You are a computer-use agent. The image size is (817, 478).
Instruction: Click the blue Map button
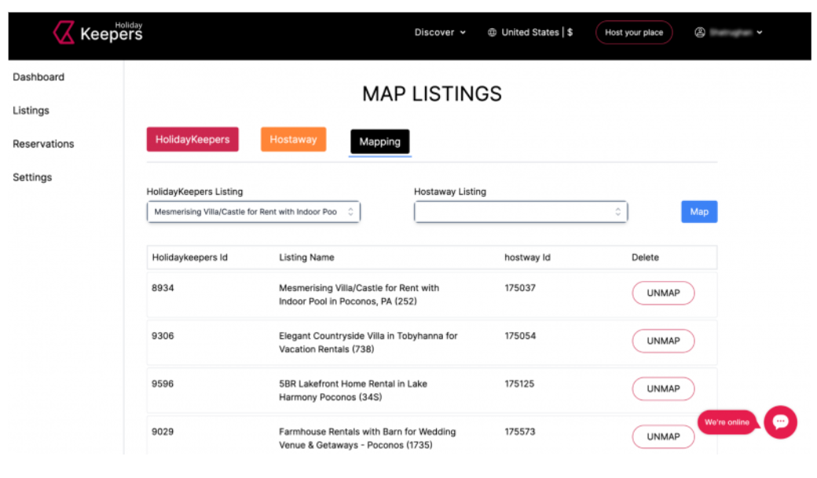699,212
